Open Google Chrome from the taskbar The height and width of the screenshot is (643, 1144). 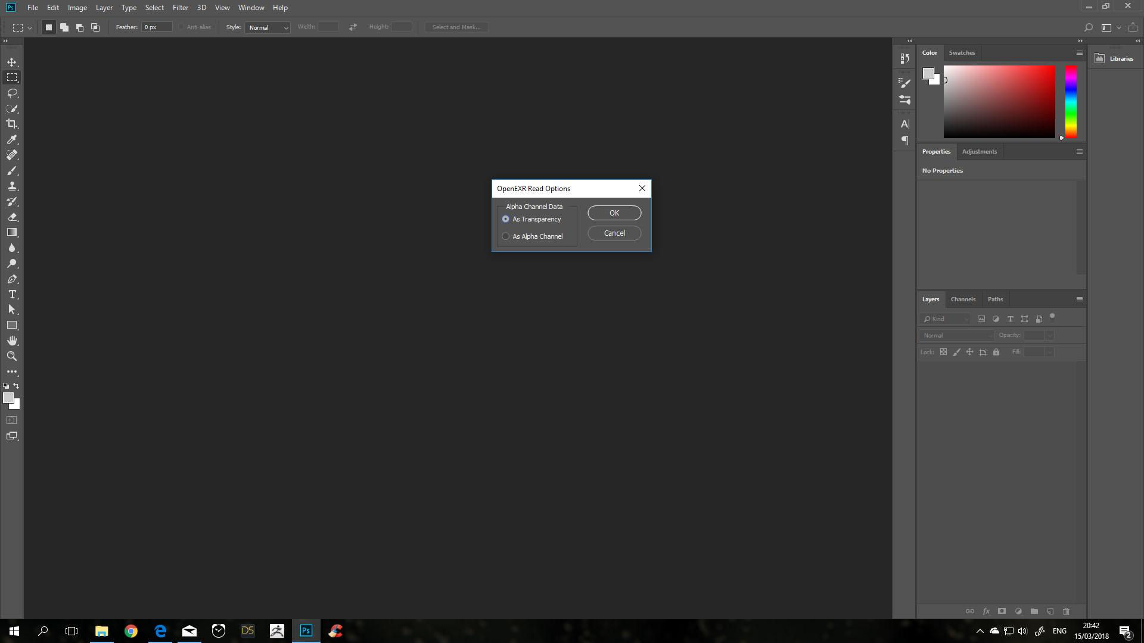coord(131,631)
